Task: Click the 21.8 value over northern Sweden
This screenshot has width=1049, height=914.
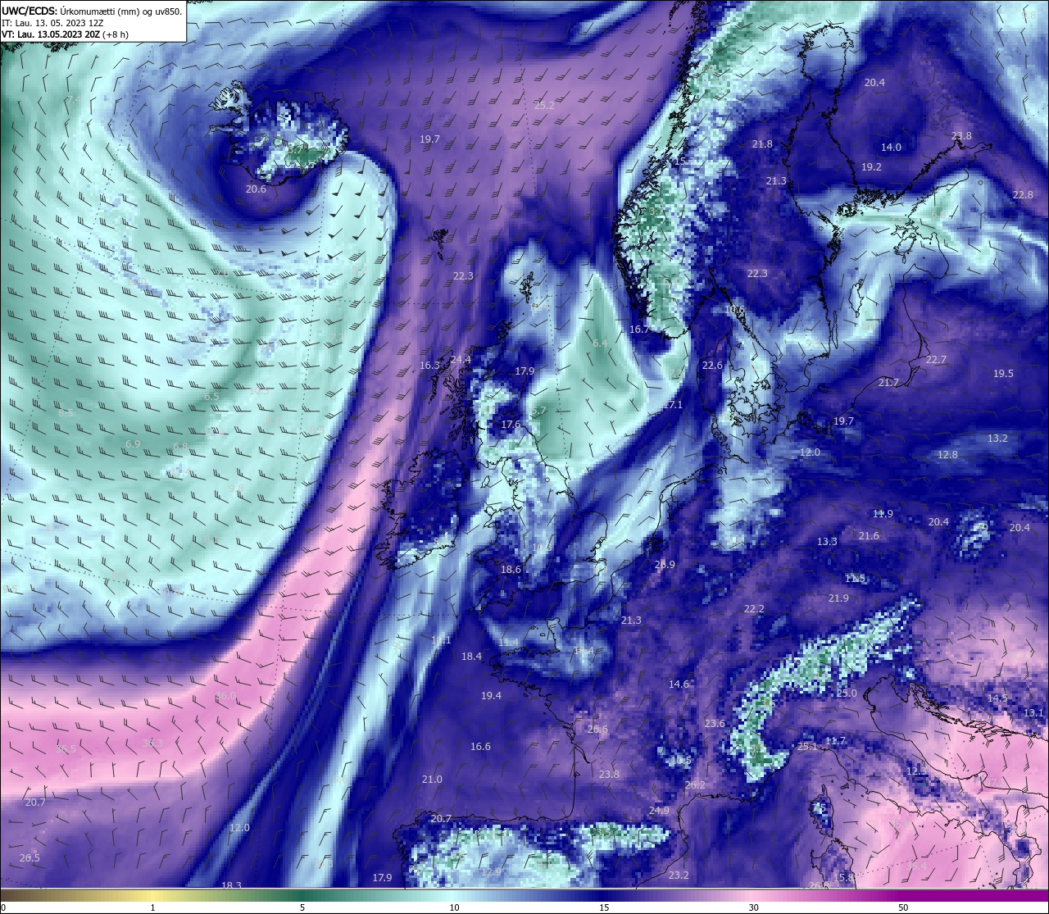Action: 762,143
